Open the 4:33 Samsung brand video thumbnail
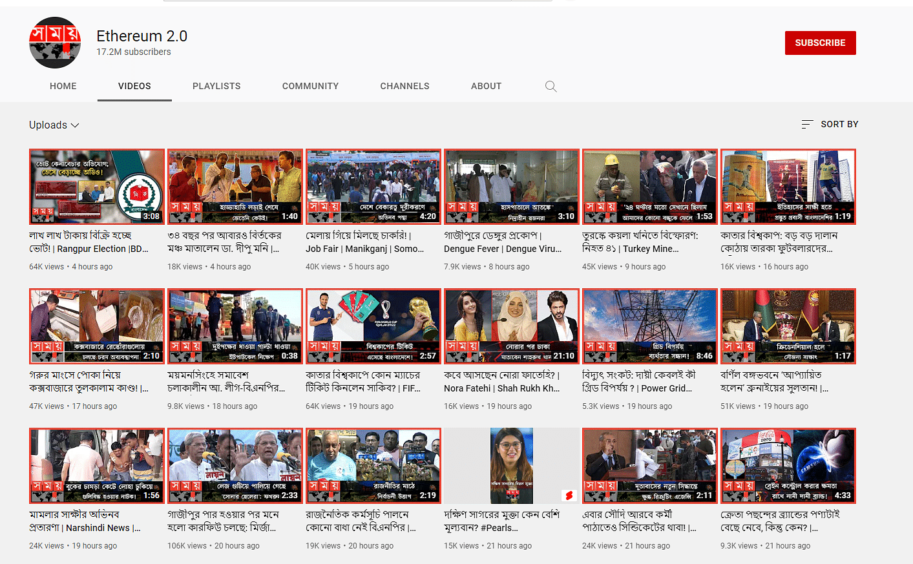The image size is (913, 564). pos(788,465)
